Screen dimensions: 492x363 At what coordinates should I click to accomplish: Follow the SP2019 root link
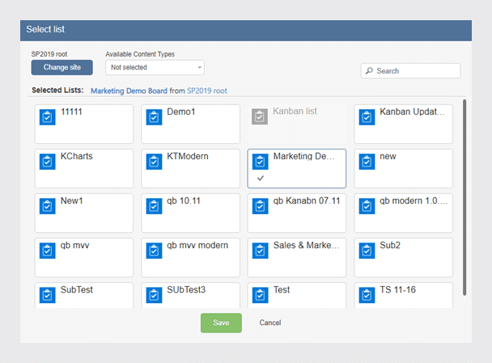coord(207,91)
